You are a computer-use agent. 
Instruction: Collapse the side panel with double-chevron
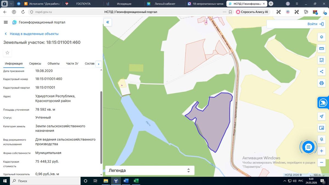(x=108, y=22)
